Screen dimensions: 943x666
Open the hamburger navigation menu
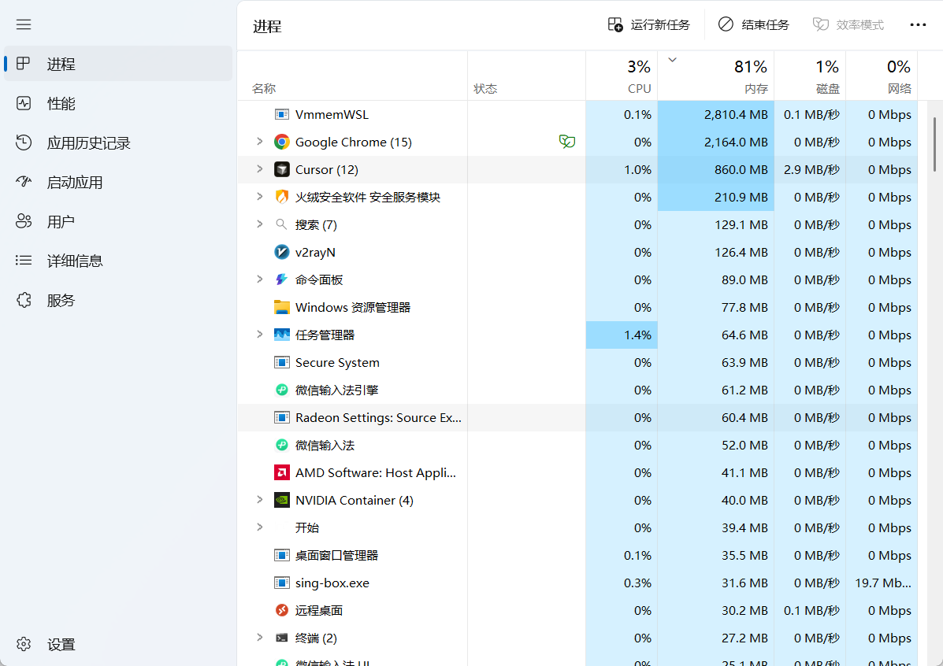point(24,24)
